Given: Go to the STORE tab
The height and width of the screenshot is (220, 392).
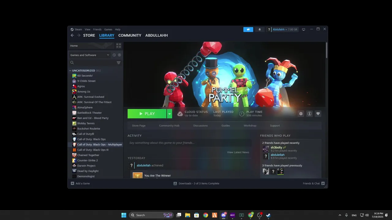Looking at the screenshot, I should (x=89, y=35).
